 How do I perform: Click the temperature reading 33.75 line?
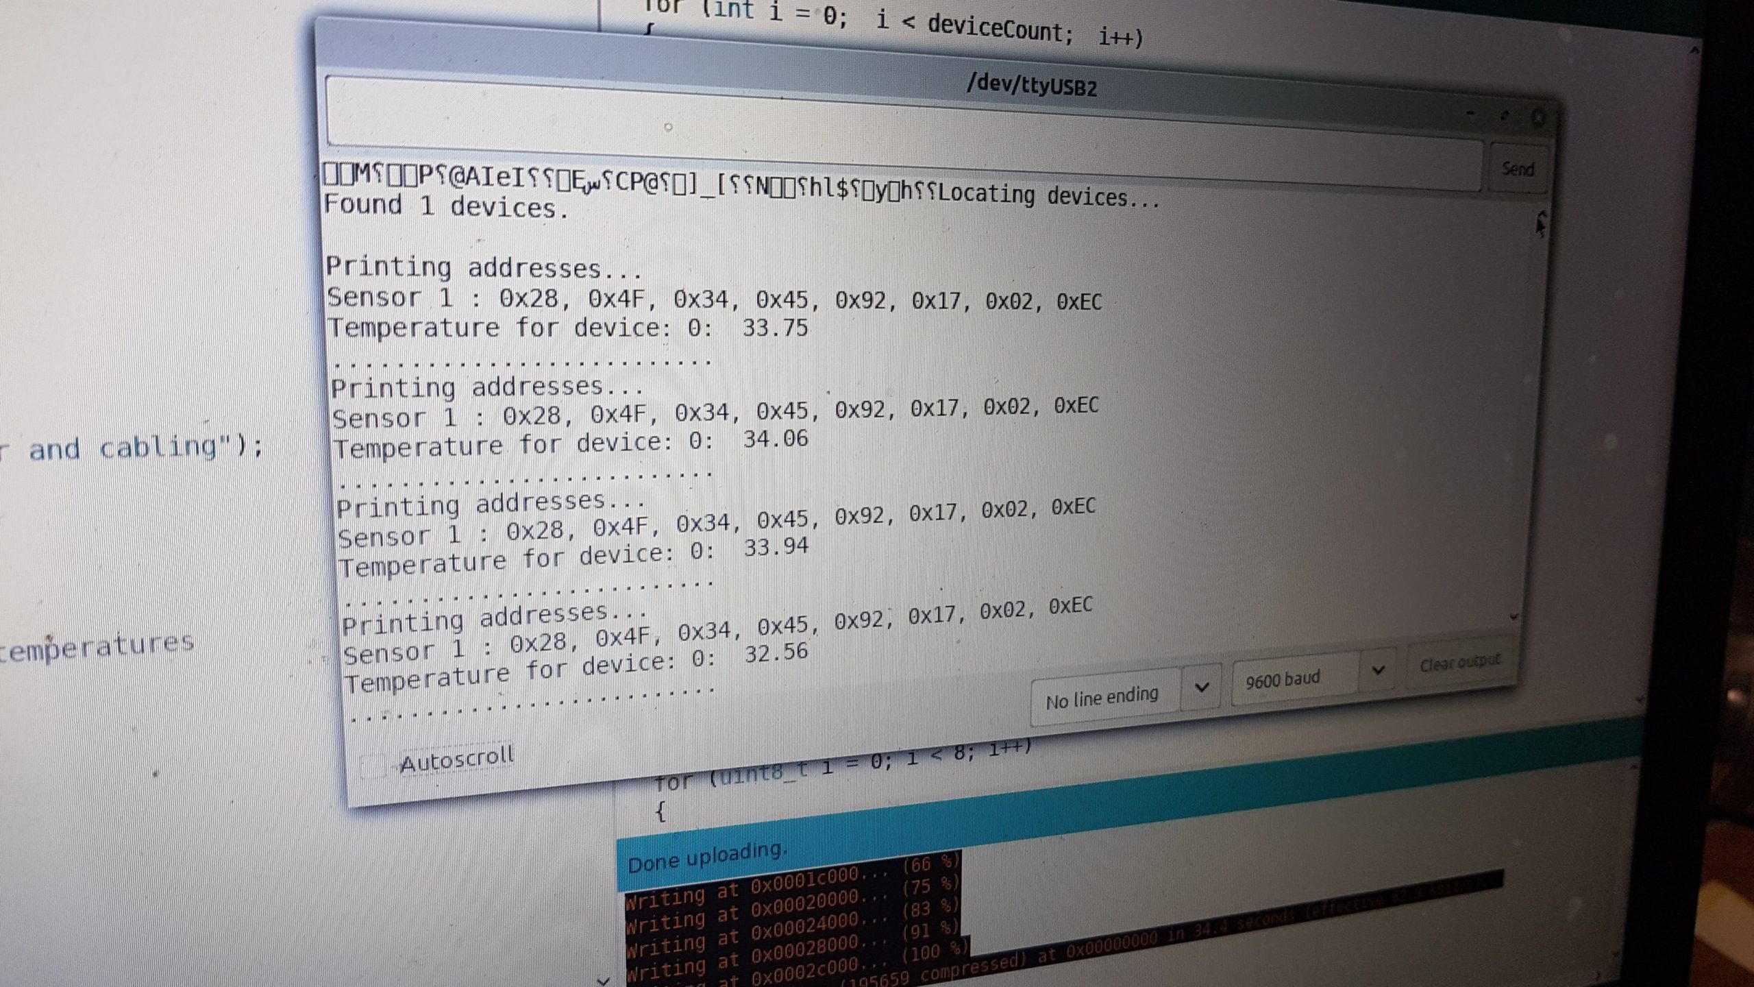click(569, 328)
